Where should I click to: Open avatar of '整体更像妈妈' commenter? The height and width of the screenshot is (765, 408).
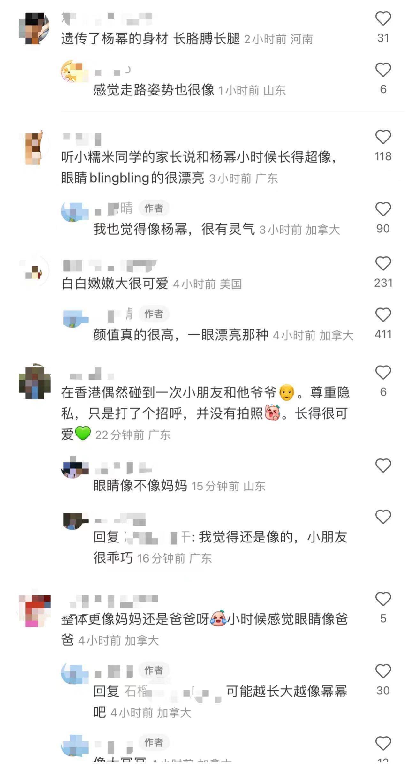(x=34, y=610)
